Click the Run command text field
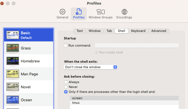188x109 pixels. pyautogui.click(x=137, y=45)
